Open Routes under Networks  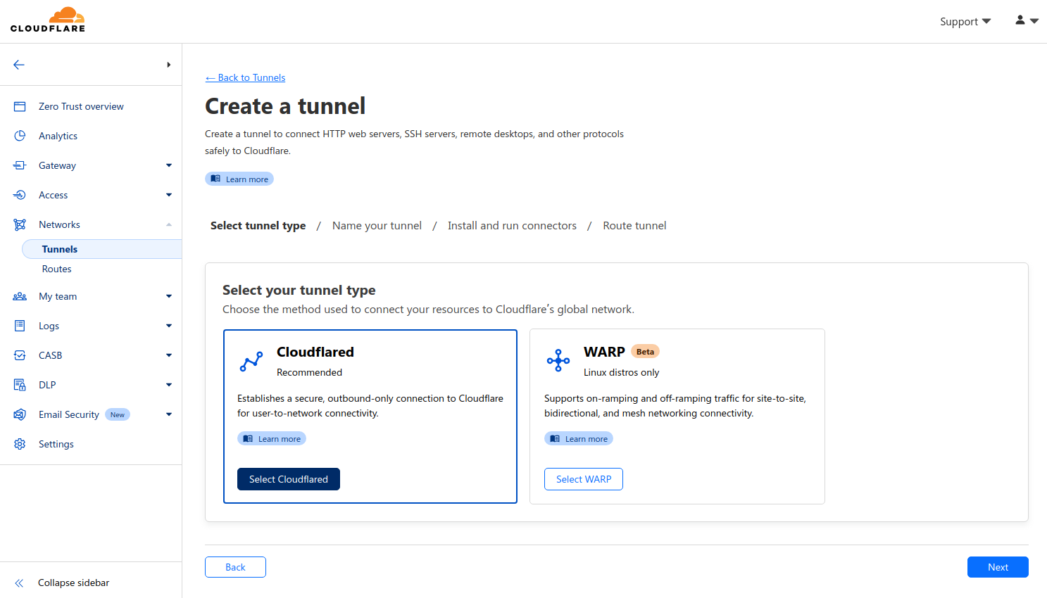tap(57, 269)
